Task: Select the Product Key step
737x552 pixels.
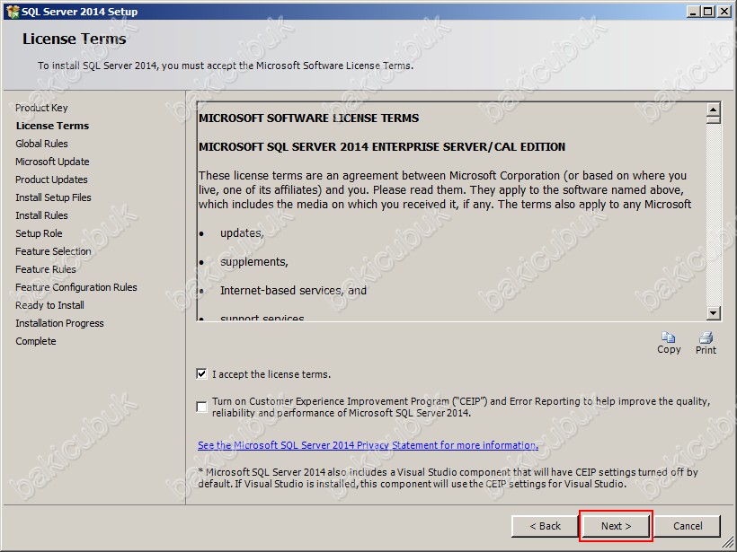Action: (41, 108)
